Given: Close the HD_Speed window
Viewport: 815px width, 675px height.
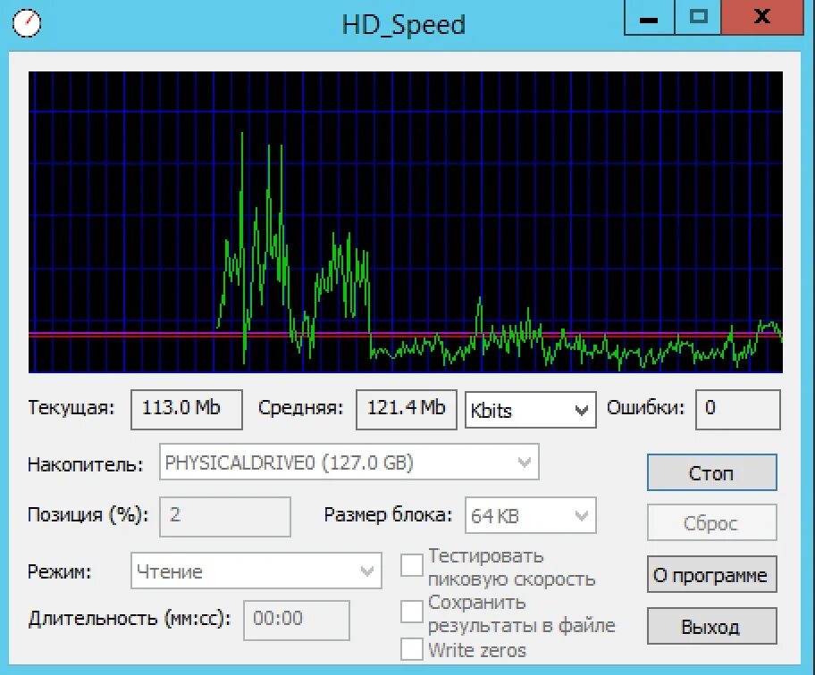Looking at the screenshot, I should click(x=762, y=17).
